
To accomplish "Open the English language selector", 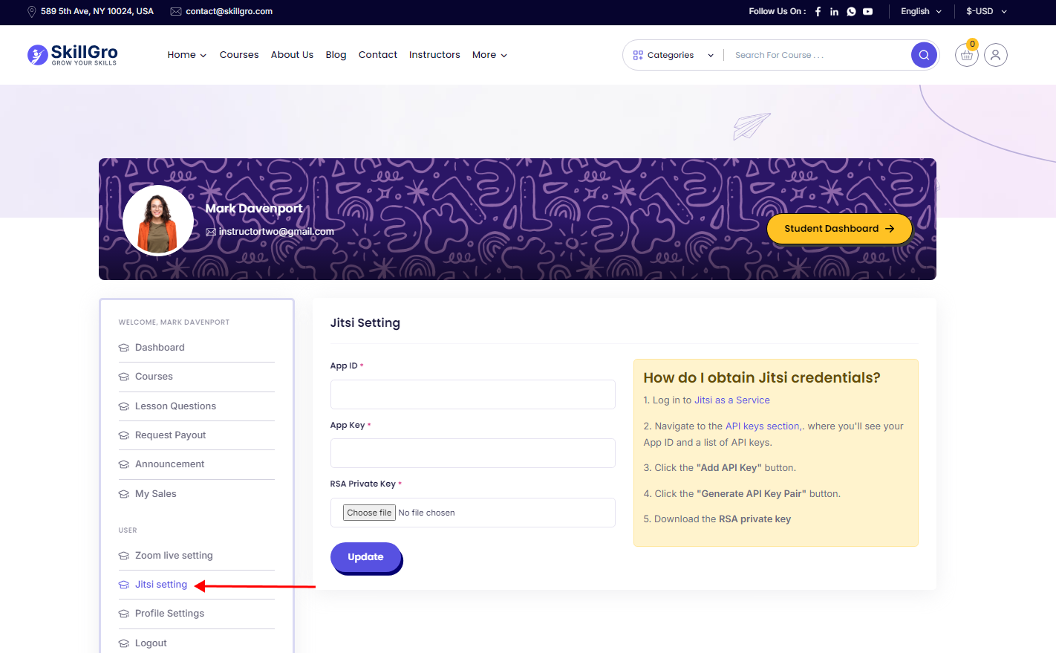I will coord(921,12).
